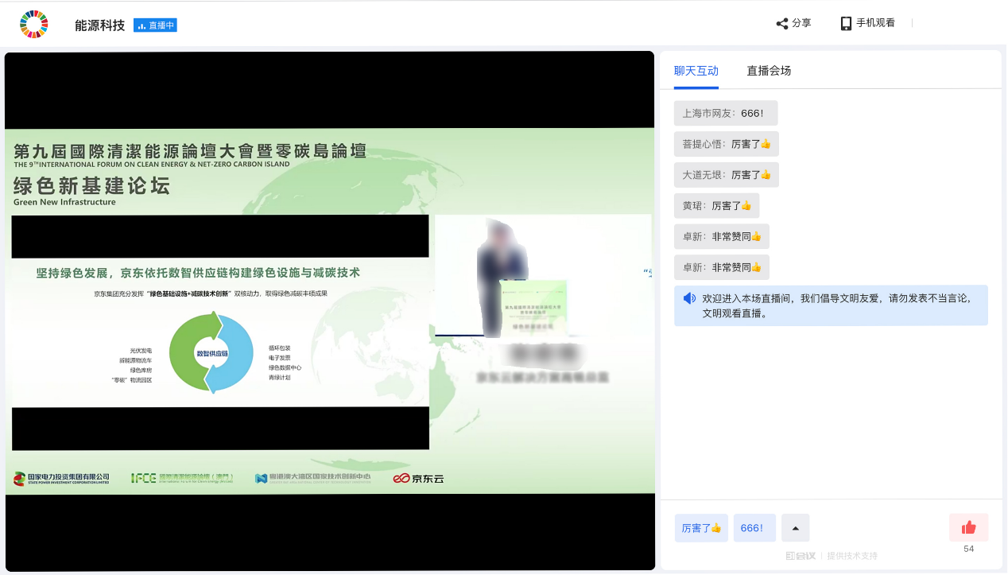This screenshot has width=1008, height=575.
Task: Switch to the 聊天互动 tab
Action: [x=694, y=69]
